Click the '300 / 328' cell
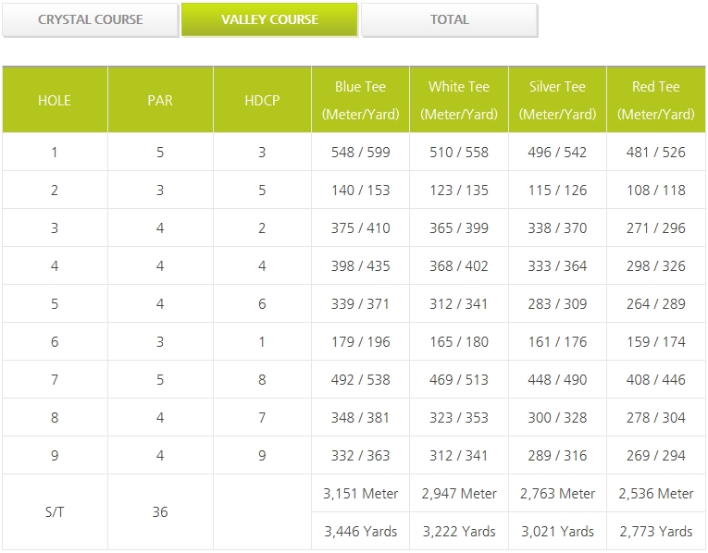 pos(557,418)
